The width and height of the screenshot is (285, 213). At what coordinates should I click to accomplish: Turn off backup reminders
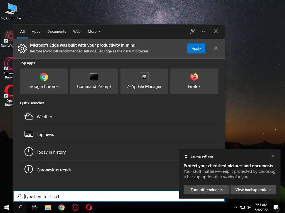pos(207,190)
